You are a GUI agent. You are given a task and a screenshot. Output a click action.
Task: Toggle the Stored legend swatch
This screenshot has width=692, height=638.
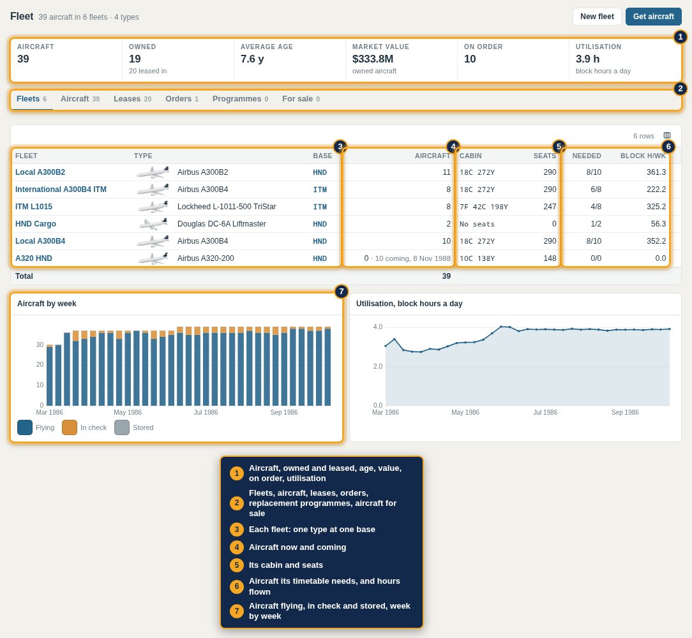122,427
